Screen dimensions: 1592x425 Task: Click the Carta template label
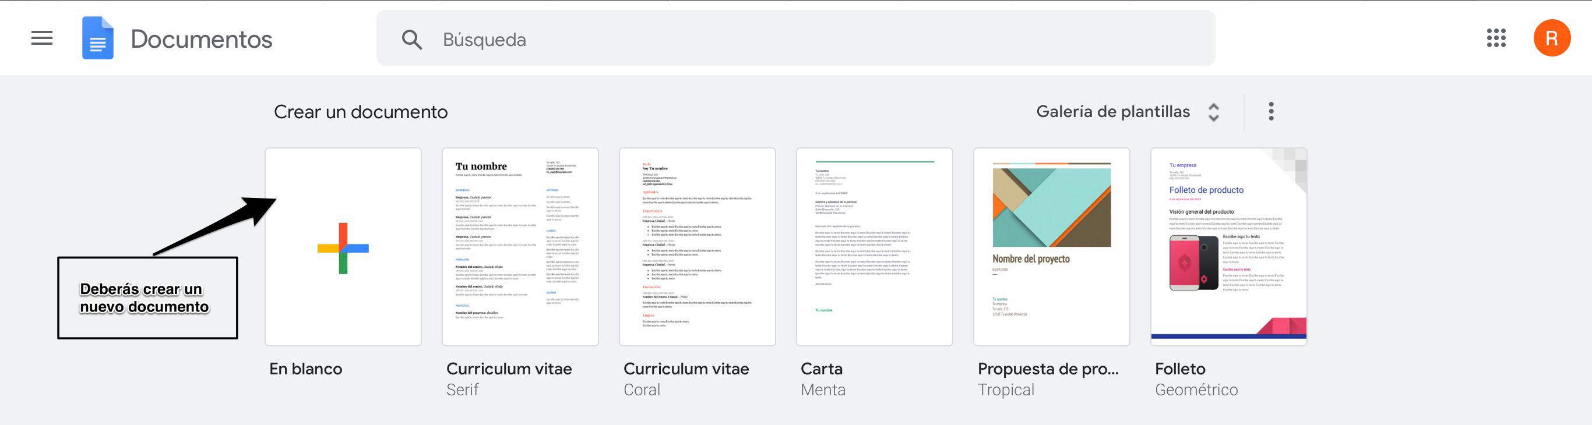click(821, 369)
